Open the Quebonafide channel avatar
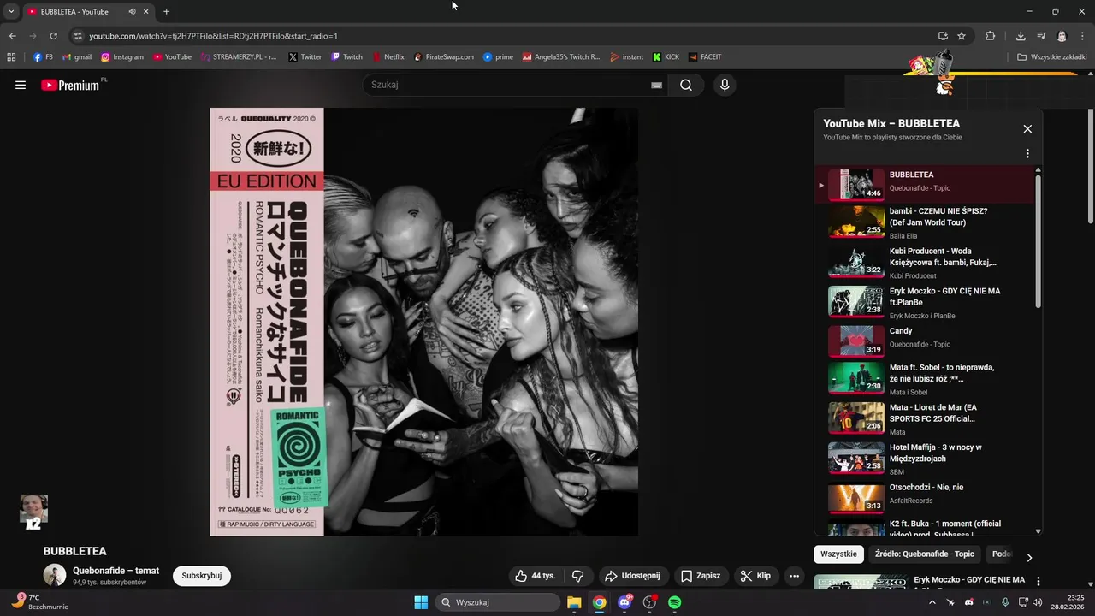Viewport: 1095px width, 616px height. pos(55,576)
